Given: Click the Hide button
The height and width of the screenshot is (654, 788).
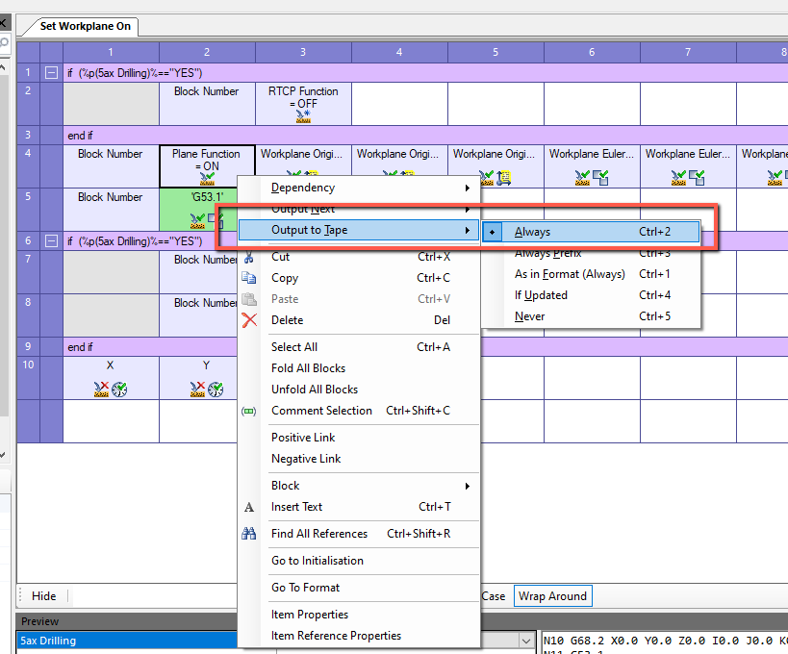Looking at the screenshot, I should tap(43, 596).
